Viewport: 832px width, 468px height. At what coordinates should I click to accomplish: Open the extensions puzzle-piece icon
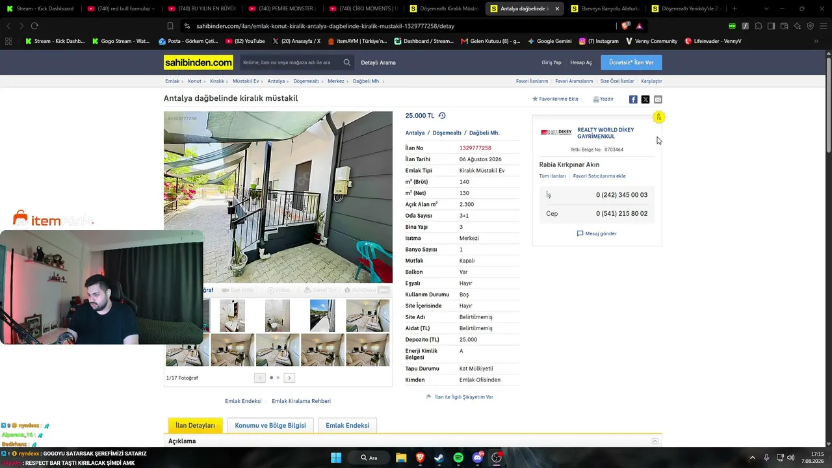tap(758, 26)
